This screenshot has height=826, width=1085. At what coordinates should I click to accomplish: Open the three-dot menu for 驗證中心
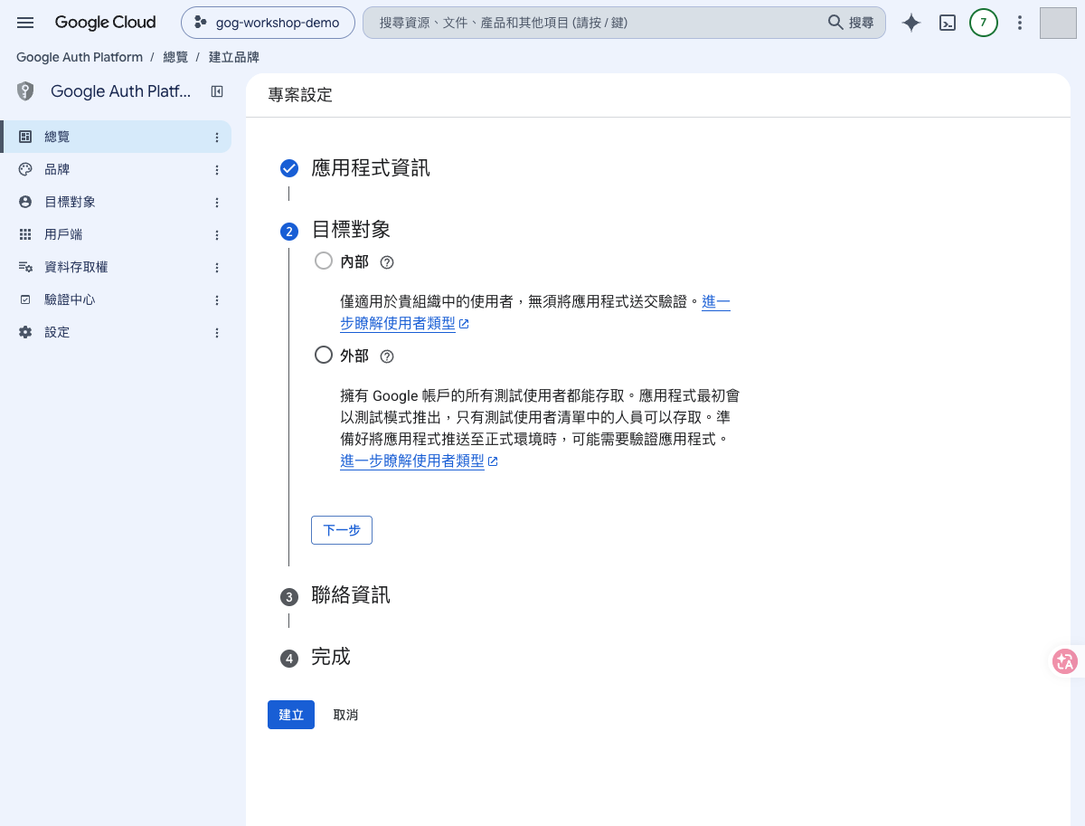pos(217,300)
